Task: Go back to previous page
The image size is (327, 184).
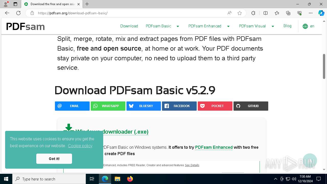Action: coord(7,13)
